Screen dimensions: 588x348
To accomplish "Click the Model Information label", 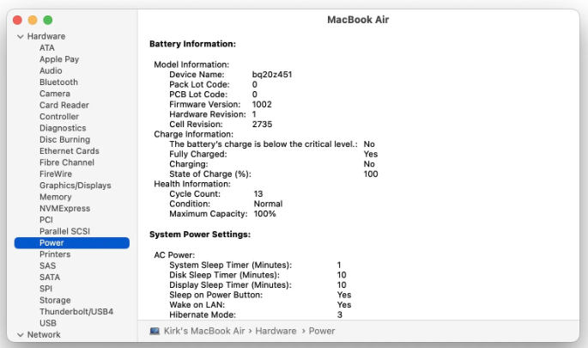I will pyautogui.click(x=191, y=64).
